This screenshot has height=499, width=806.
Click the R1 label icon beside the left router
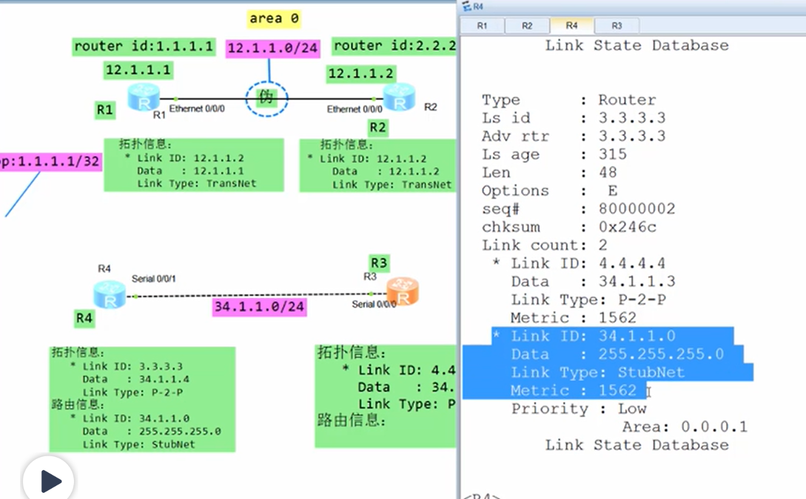pyautogui.click(x=104, y=111)
